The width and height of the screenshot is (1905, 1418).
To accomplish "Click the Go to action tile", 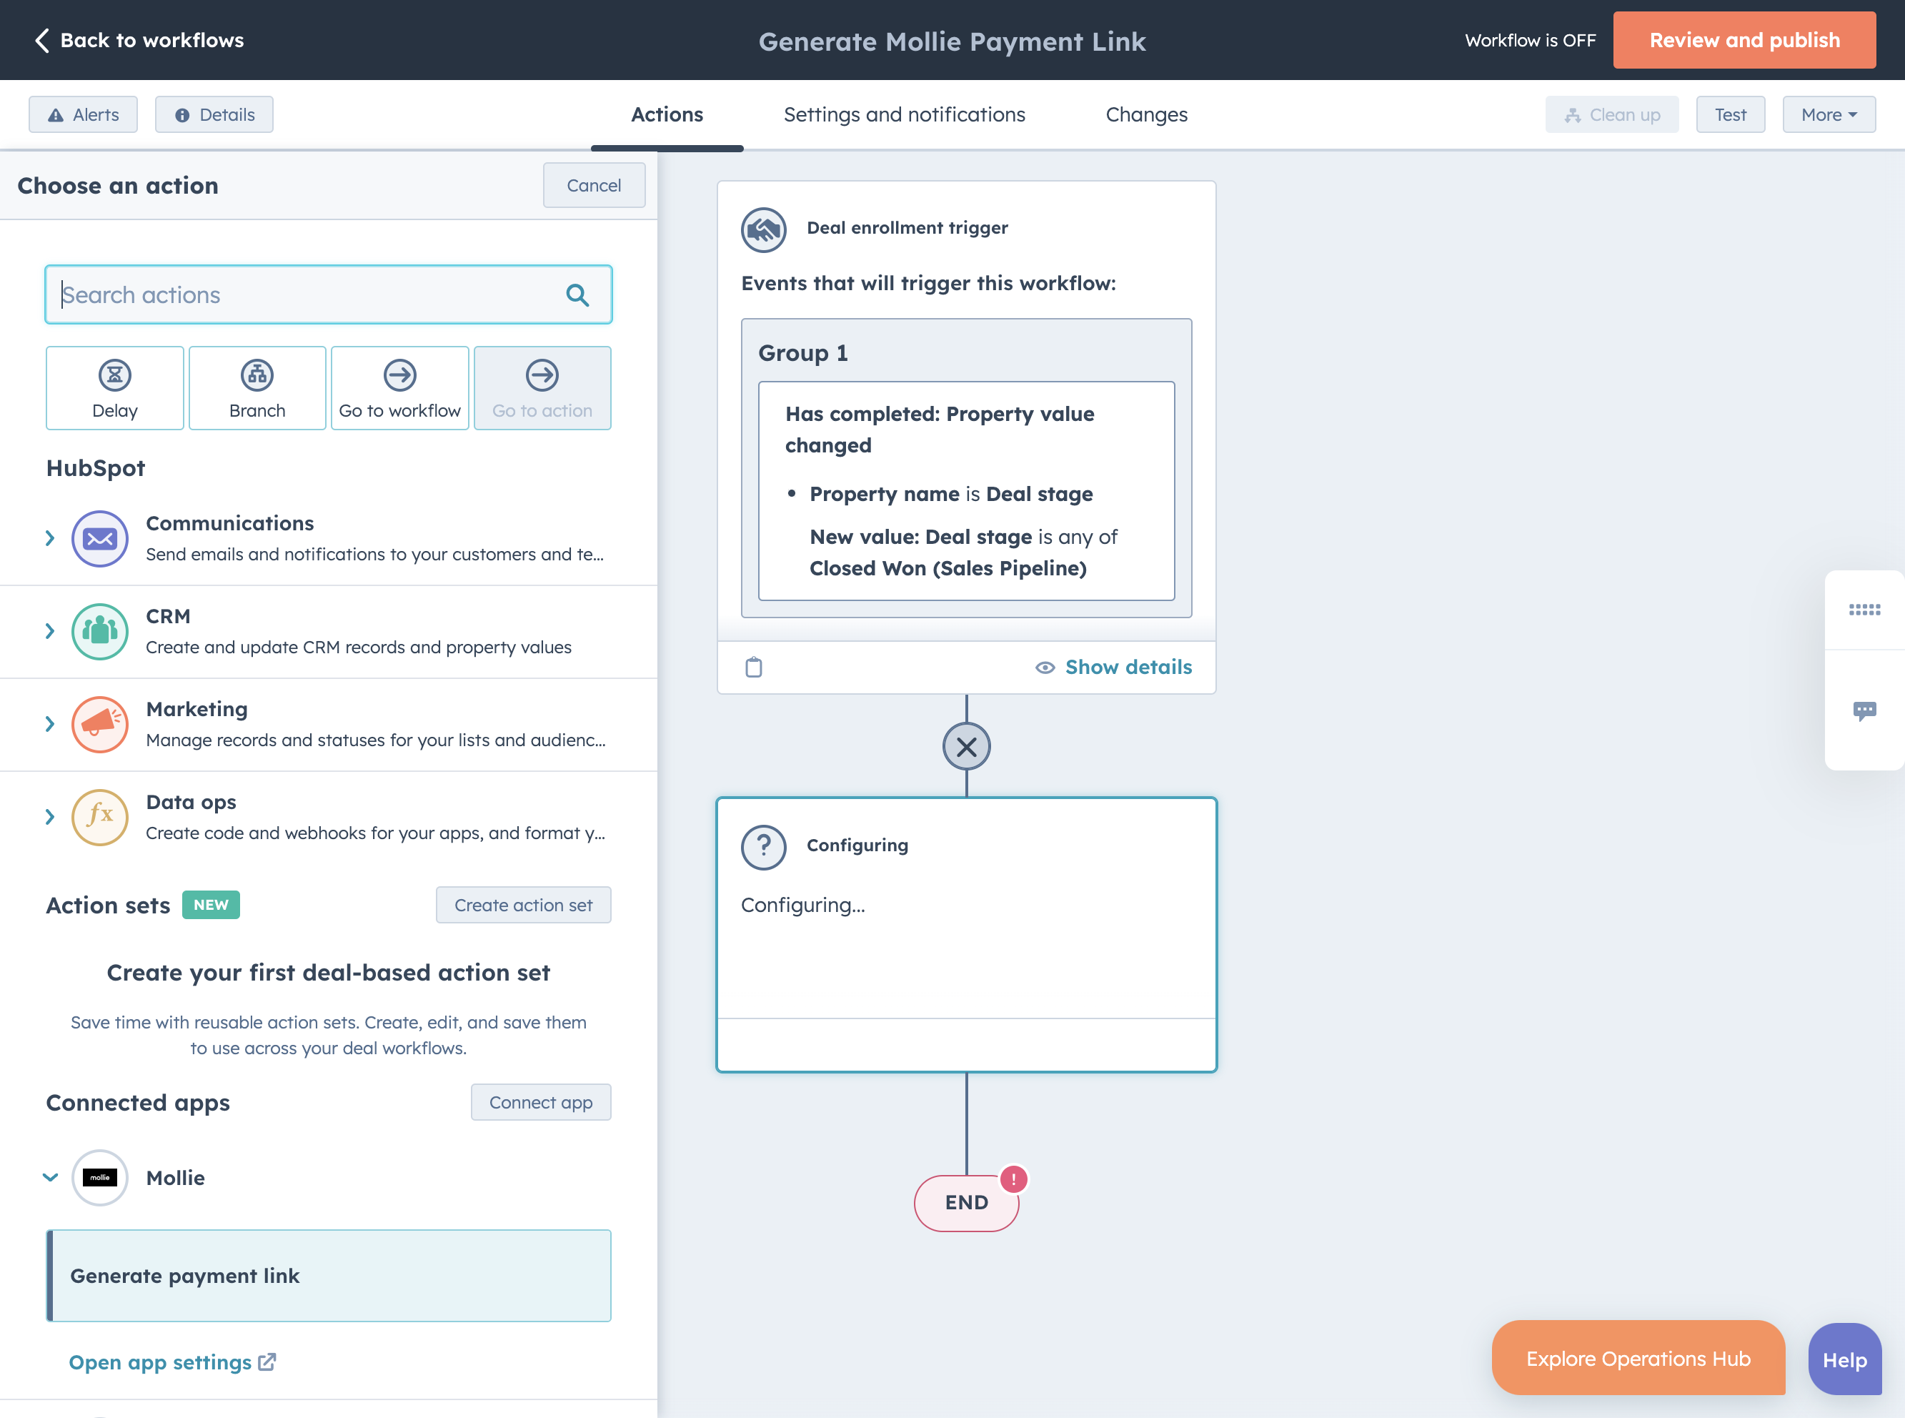I will 542,388.
